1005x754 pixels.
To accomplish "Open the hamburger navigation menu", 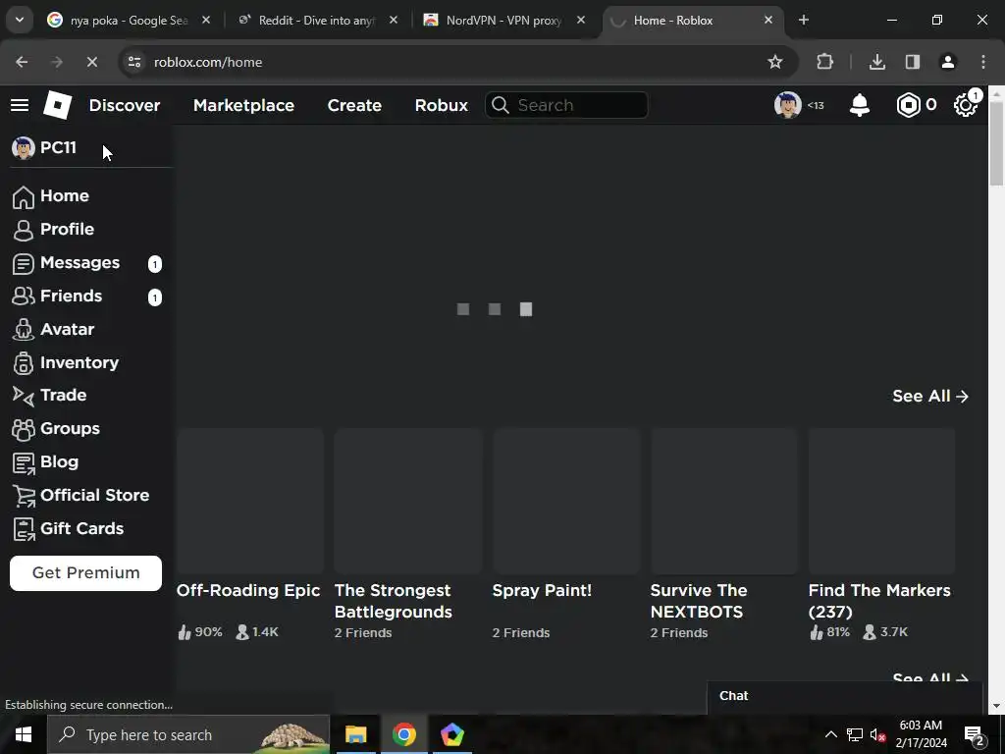I will click(x=20, y=105).
